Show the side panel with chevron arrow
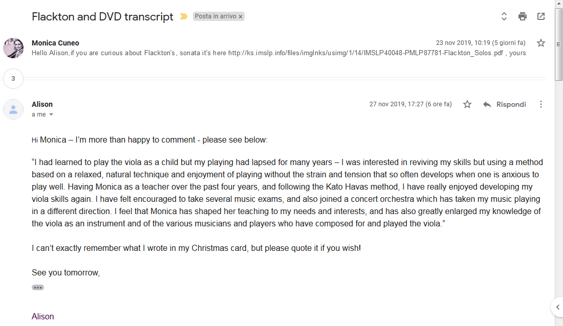563x326 pixels. tap(557, 307)
